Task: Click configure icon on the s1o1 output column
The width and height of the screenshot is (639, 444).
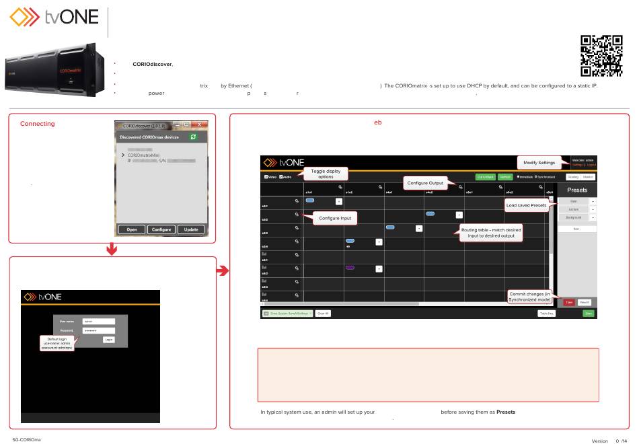Action: point(340,186)
